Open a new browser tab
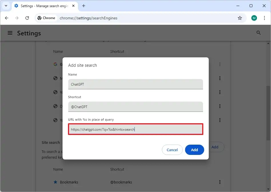 pos(83,6)
